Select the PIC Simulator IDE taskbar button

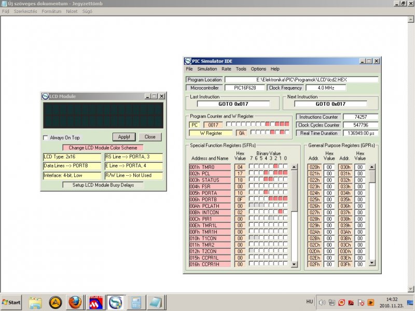click(116, 302)
